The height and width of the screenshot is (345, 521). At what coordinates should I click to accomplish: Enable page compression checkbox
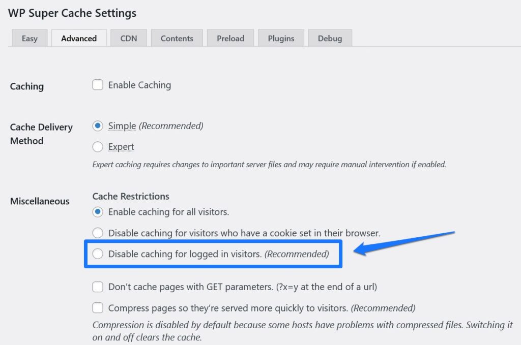point(97,308)
